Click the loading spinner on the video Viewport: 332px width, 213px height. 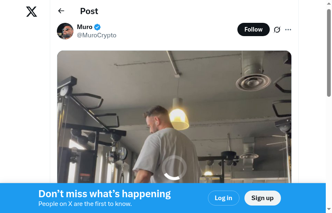click(x=174, y=168)
